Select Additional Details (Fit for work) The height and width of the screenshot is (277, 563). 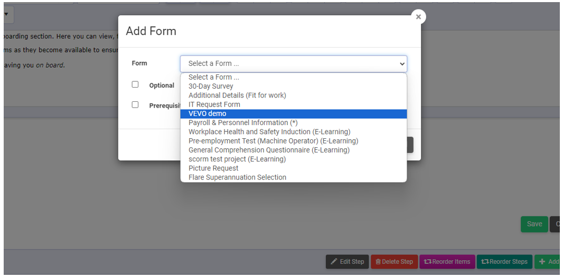[293, 95]
